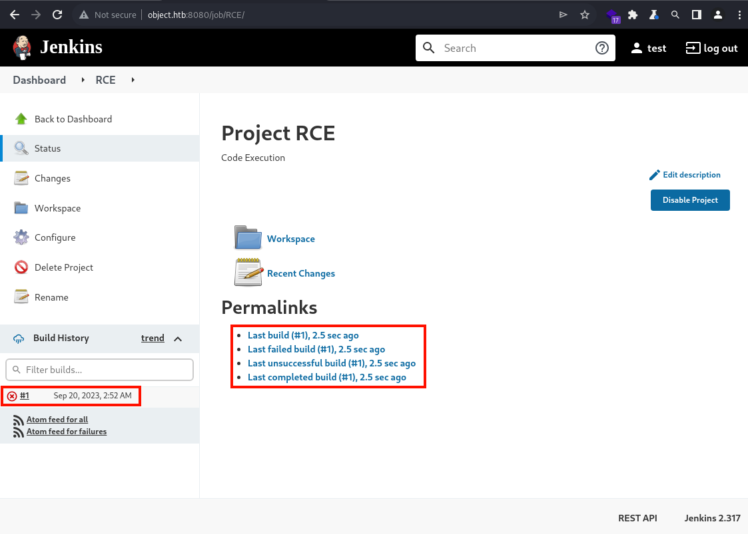Open the browser extensions puzzle icon
The width and height of the screenshot is (748, 534).
[x=633, y=15]
